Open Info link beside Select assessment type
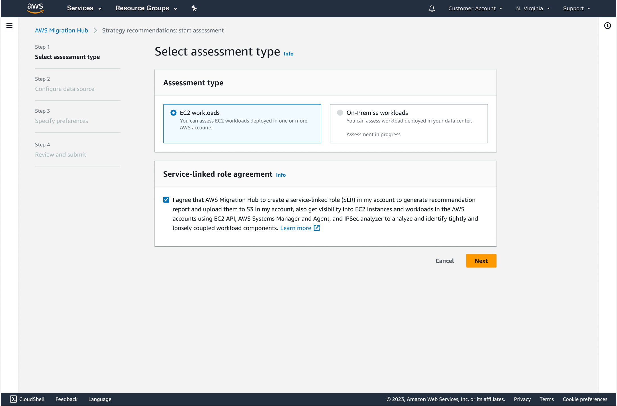This screenshot has height=406, width=617. point(288,54)
